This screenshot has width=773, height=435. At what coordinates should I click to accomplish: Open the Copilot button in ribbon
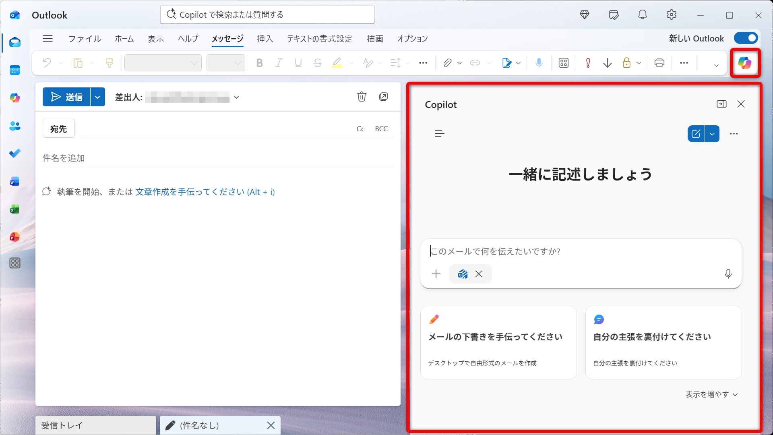click(x=745, y=63)
